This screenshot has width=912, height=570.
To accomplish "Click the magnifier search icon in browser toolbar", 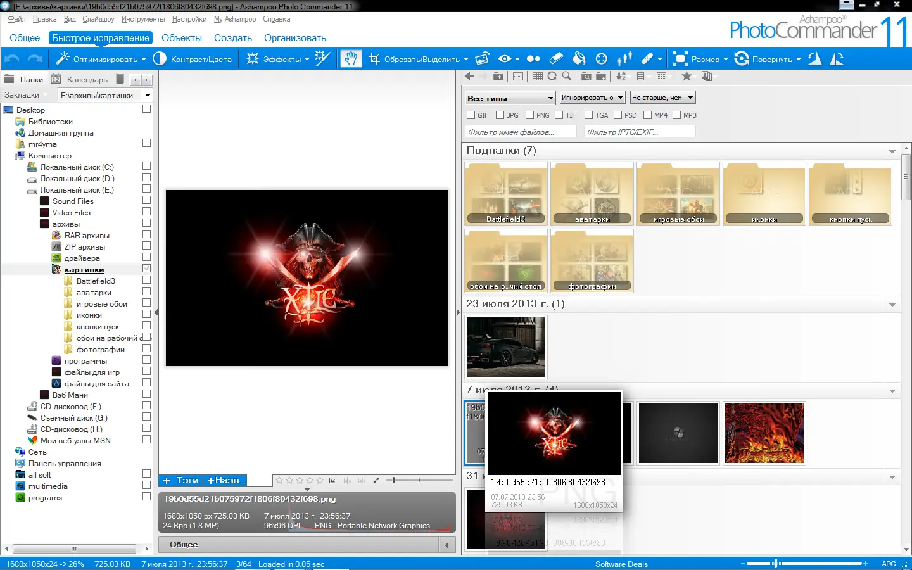I will coord(567,76).
